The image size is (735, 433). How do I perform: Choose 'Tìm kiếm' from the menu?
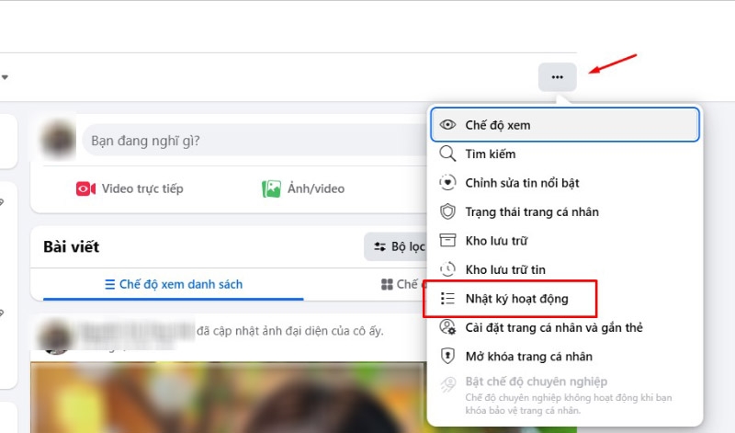565,154
